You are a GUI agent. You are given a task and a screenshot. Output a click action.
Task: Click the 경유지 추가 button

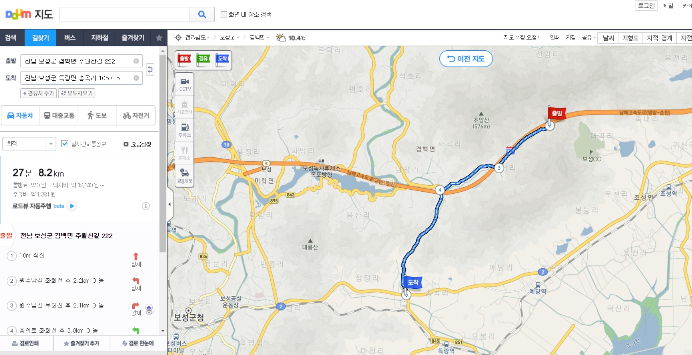38,93
